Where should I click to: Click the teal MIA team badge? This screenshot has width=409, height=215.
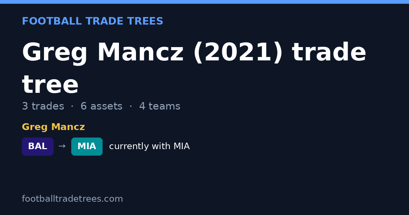click(87, 146)
